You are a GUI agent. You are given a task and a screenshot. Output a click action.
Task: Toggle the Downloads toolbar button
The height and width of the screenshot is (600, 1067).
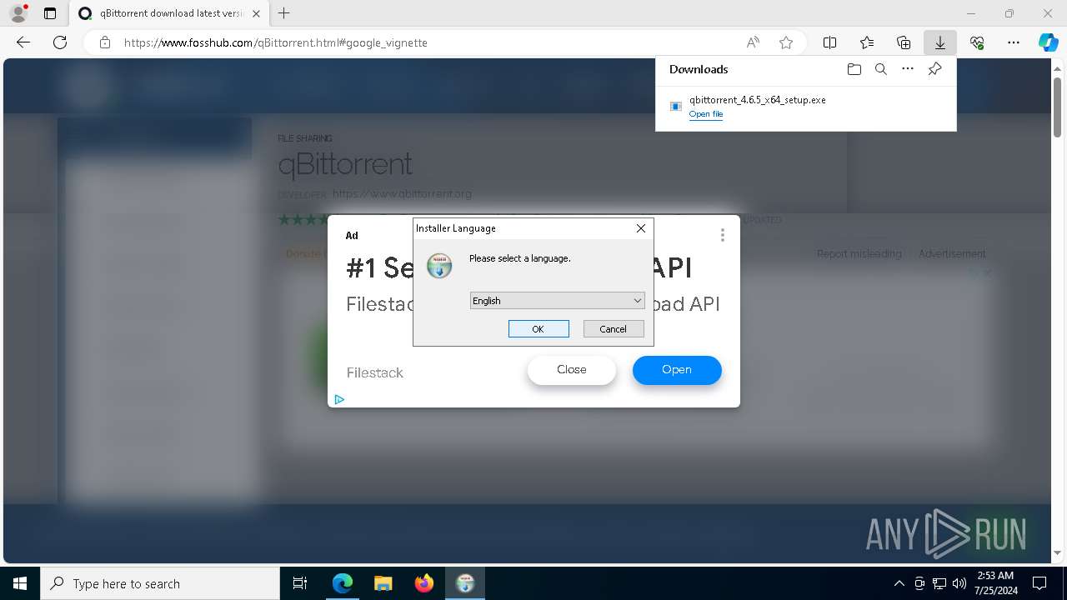[940, 42]
